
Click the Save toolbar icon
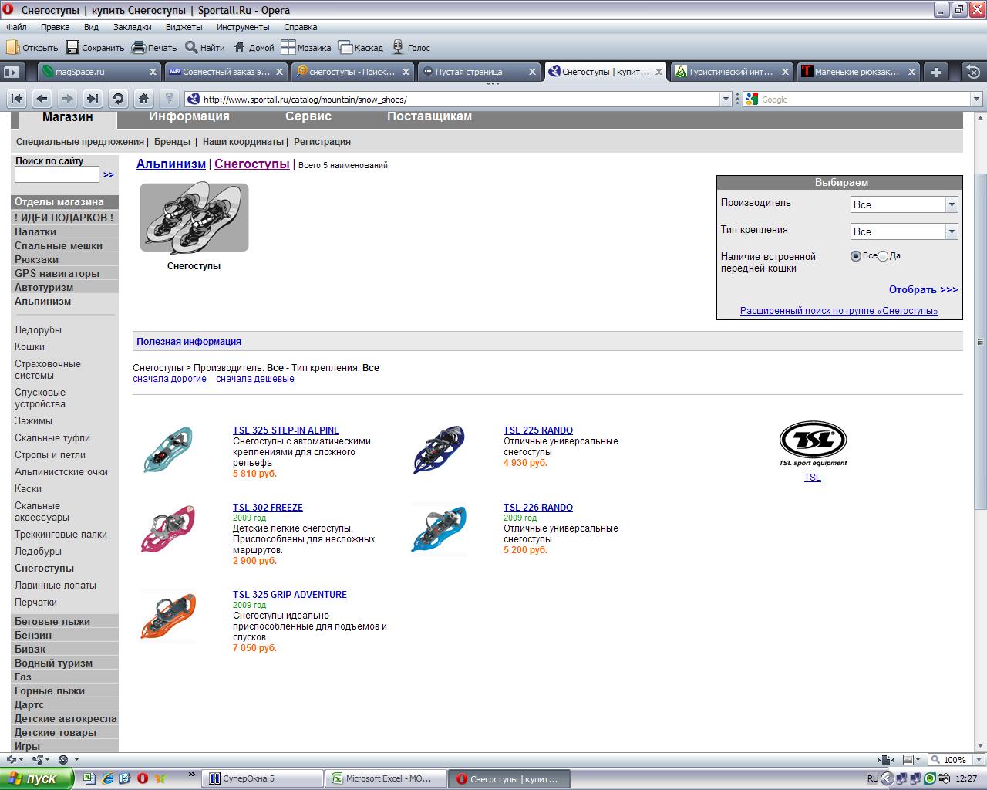pos(72,48)
